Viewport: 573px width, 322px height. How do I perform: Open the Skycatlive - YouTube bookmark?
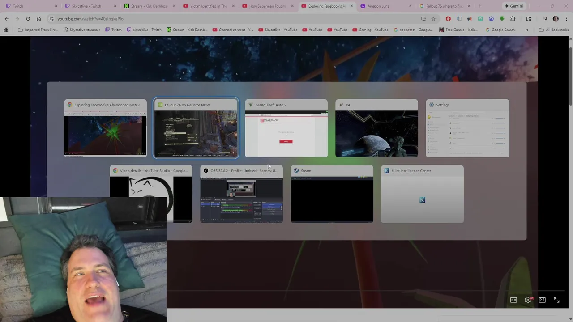pos(278,30)
